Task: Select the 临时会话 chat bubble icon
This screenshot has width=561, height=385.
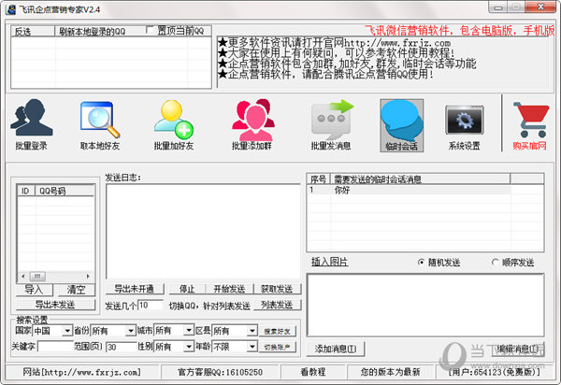Action: pos(401,125)
